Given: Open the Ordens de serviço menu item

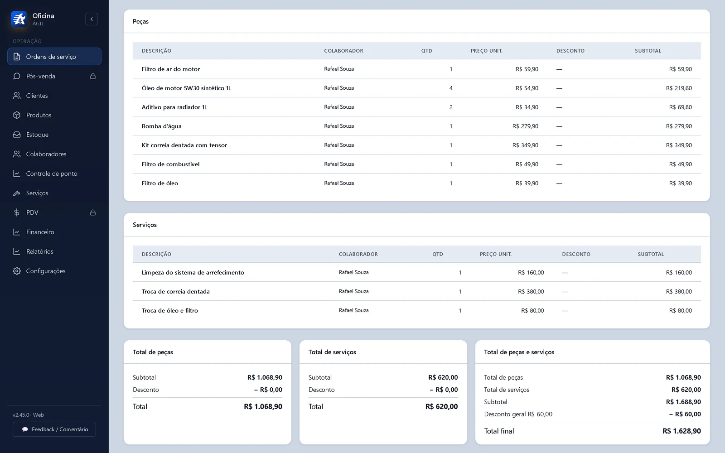Looking at the screenshot, I should click(54, 57).
